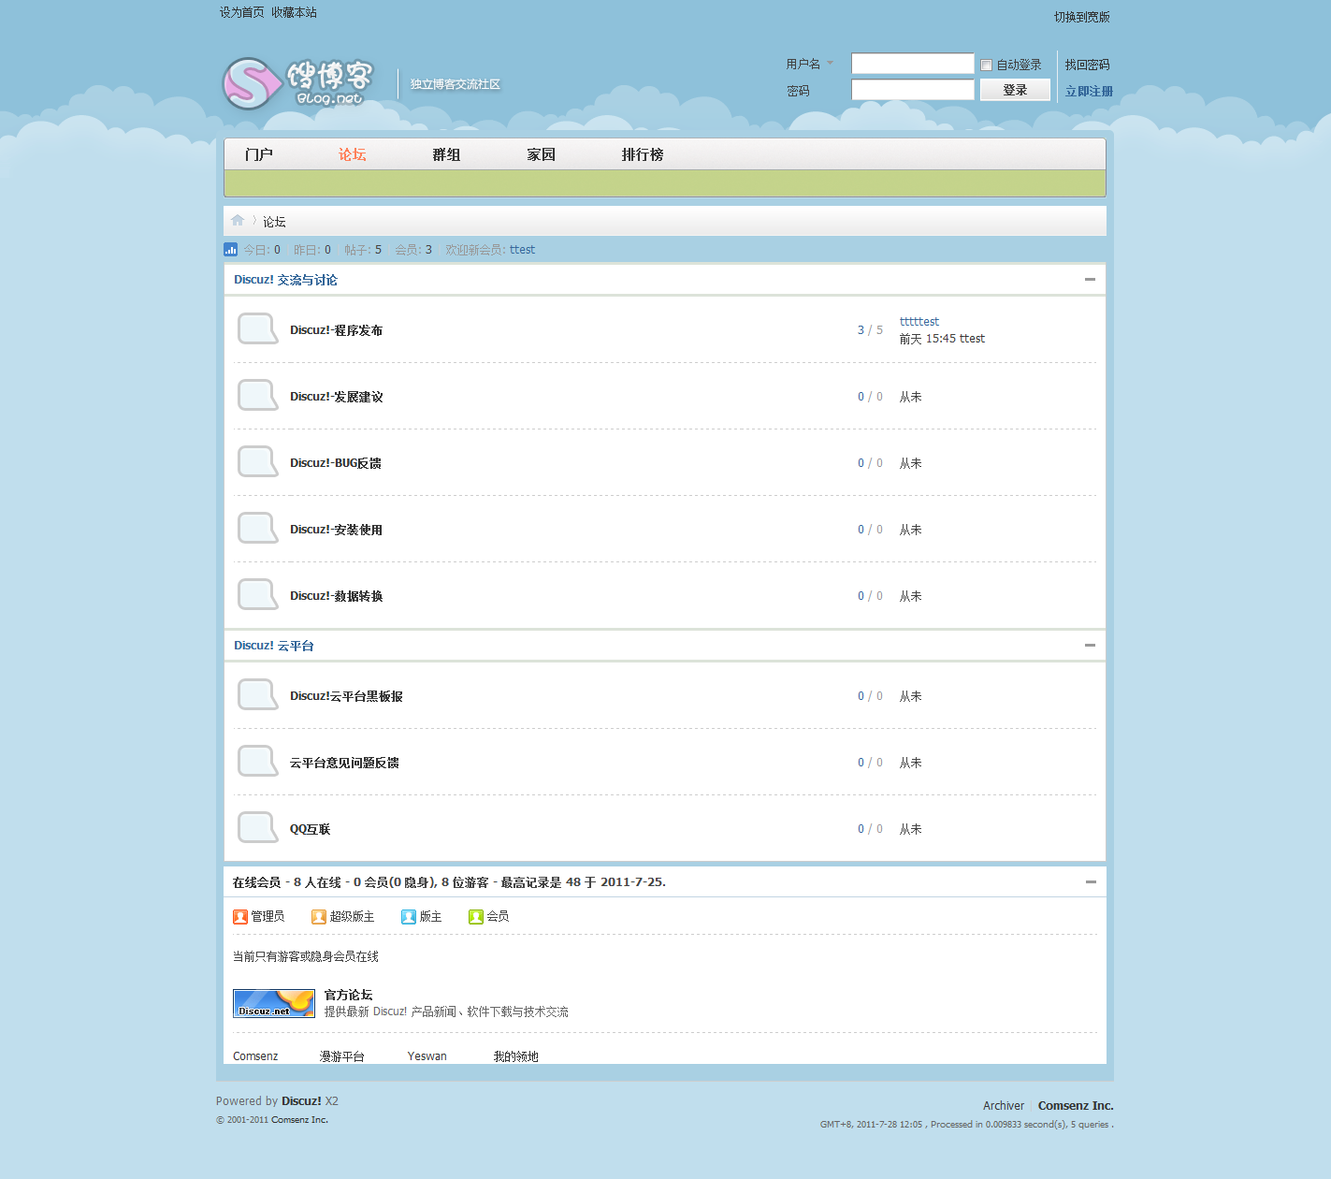This screenshot has width=1331, height=1179.
Task: Click the 管理员 orange user icon
Action: (240, 917)
